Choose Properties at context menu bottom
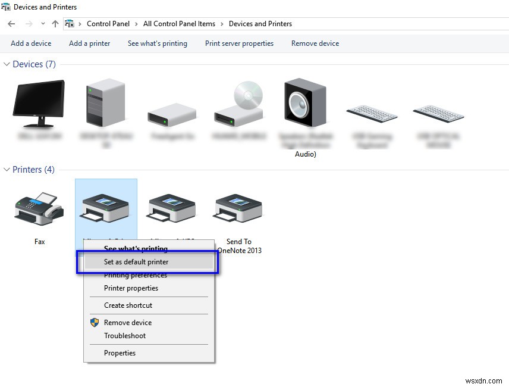 coord(149,353)
